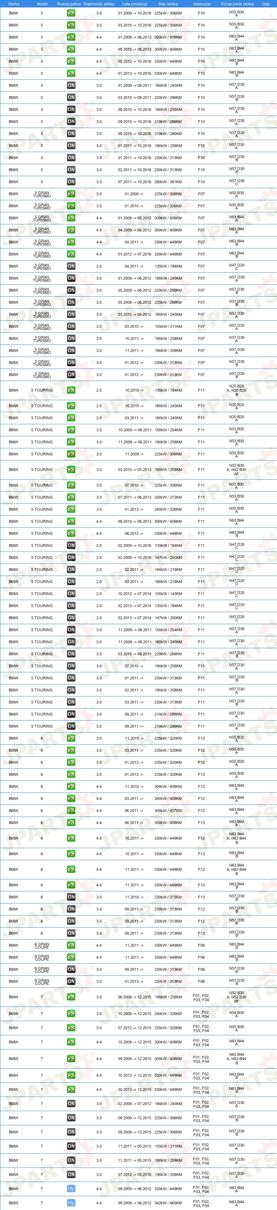Click the 342kW / 465KM power cell
277x1210 pixels.
tap(168, 1203)
